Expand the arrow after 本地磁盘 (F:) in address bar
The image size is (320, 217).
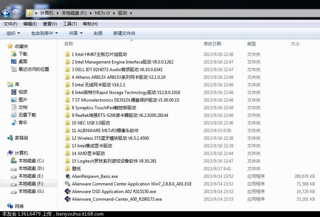[91, 13]
